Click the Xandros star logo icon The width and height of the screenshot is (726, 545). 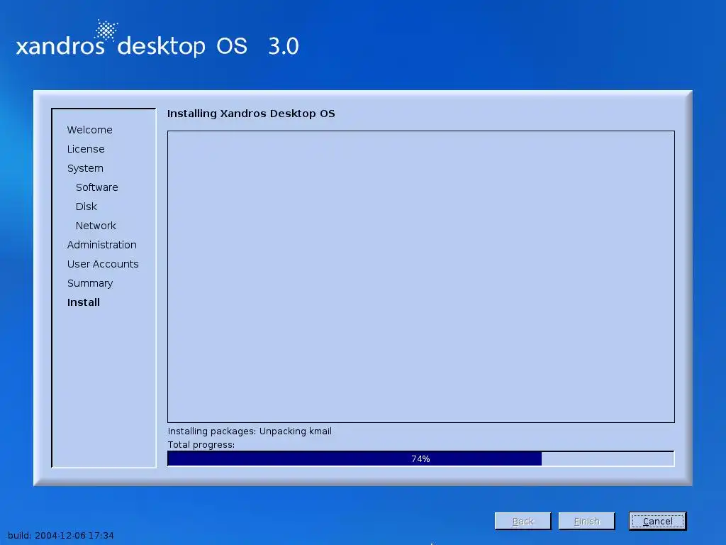106,31
